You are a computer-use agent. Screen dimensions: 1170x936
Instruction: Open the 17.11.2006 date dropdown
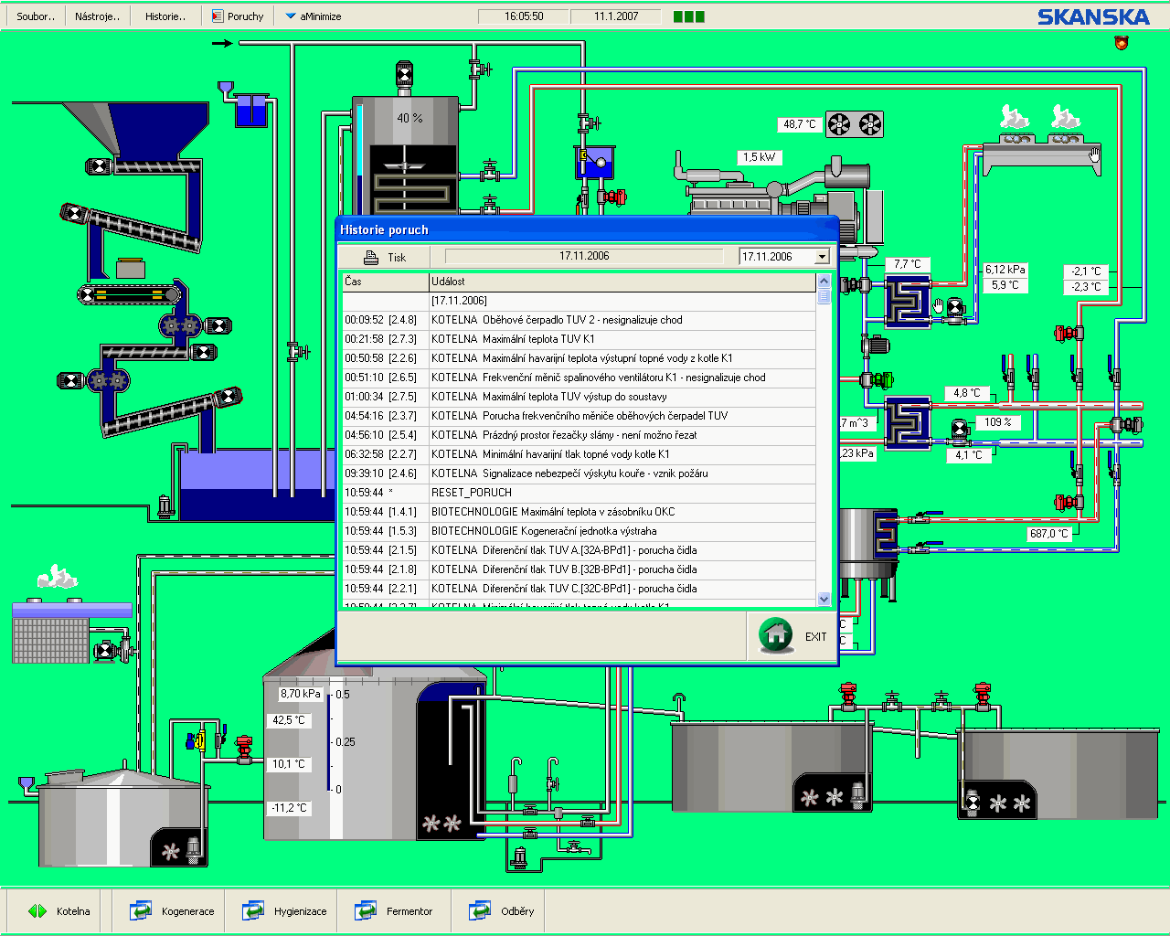(x=821, y=257)
